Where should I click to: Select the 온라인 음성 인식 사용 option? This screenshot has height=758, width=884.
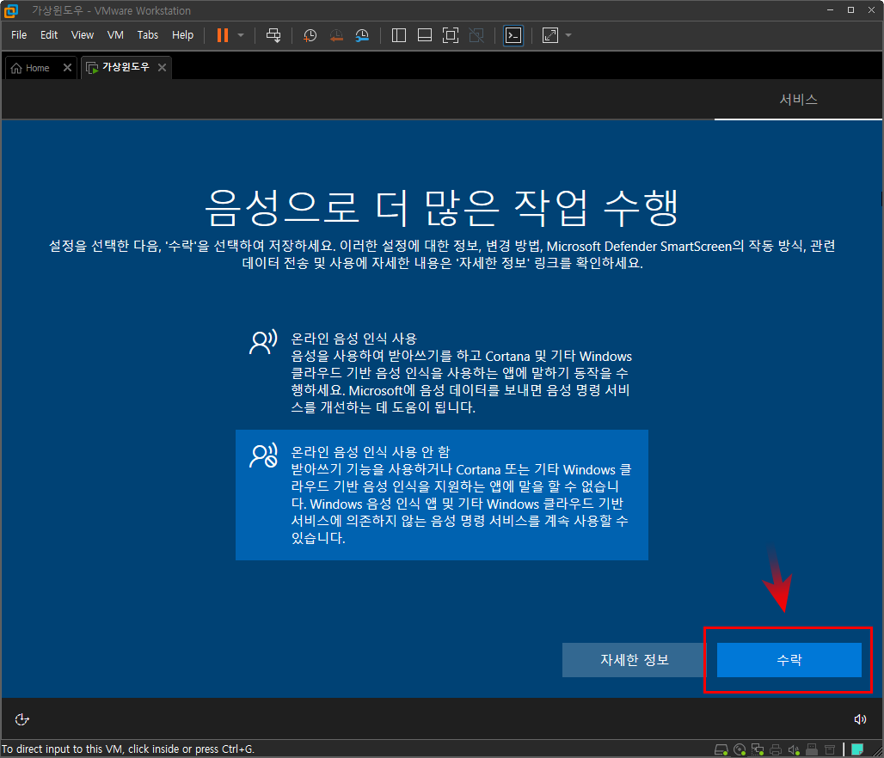tap(441, 372)
